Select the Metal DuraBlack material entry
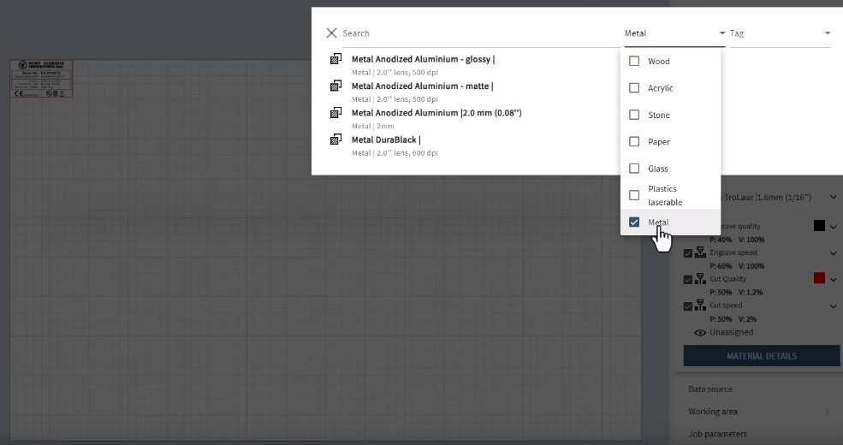This screenshot has width=843, height=445. pos(386,139)
